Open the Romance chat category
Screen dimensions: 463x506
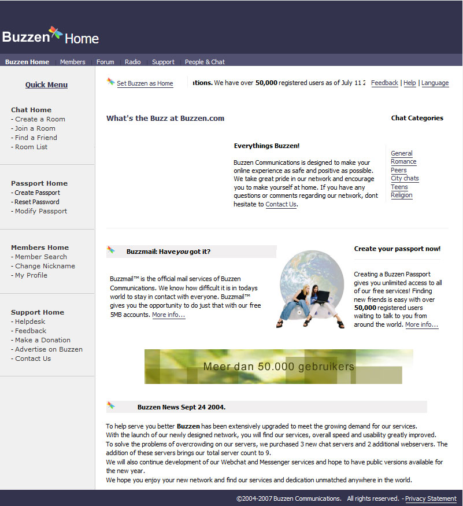pyautogui.click(x=403, y=161)
